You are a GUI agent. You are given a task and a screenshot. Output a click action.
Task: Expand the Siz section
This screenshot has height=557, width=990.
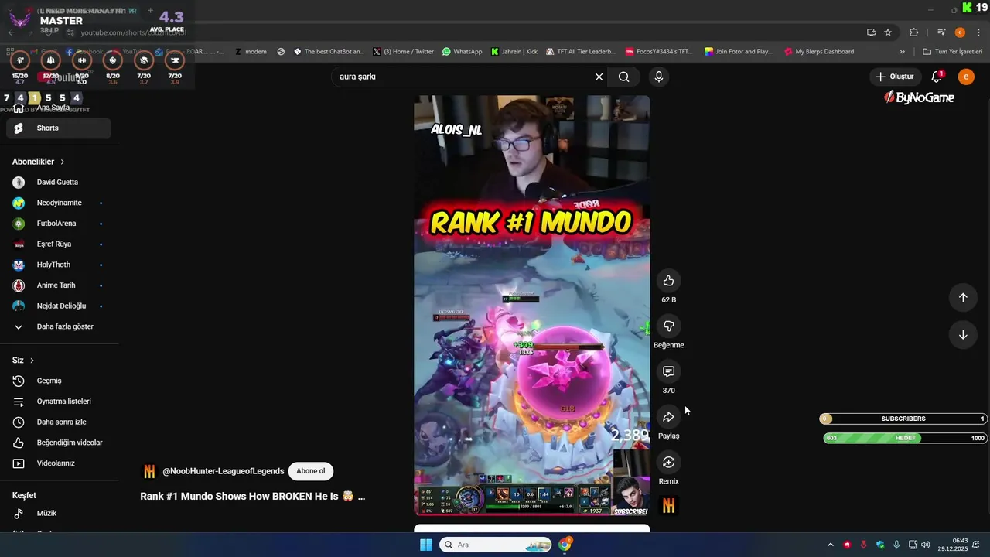click(23, 361)
